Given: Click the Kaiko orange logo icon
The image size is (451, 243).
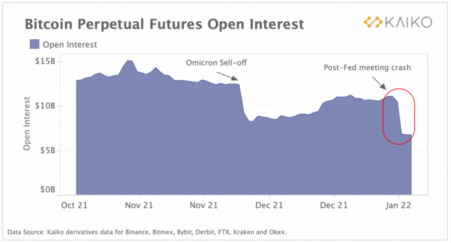Looking at the screenshot, I should 373,22.
